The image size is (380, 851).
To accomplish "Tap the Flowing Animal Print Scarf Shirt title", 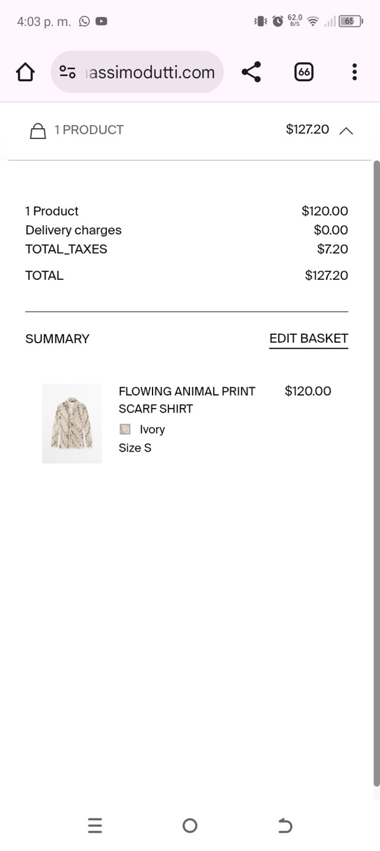I will tap(186, 400).
